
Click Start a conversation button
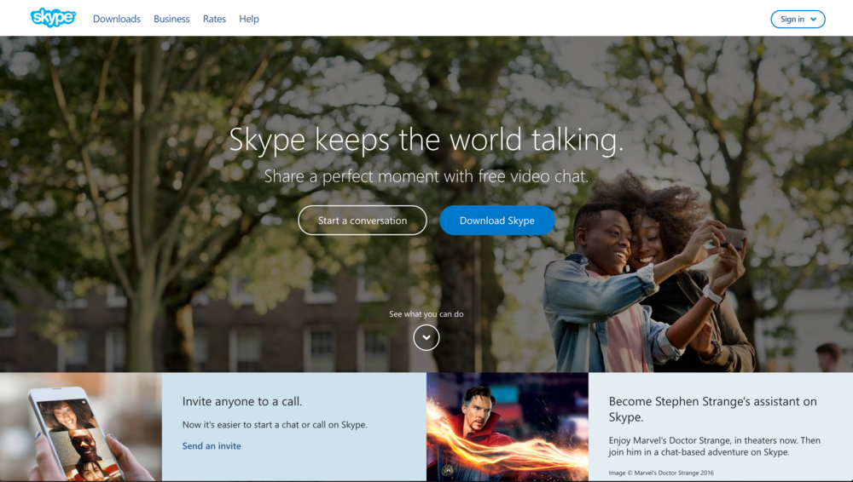tap(363, 220)
